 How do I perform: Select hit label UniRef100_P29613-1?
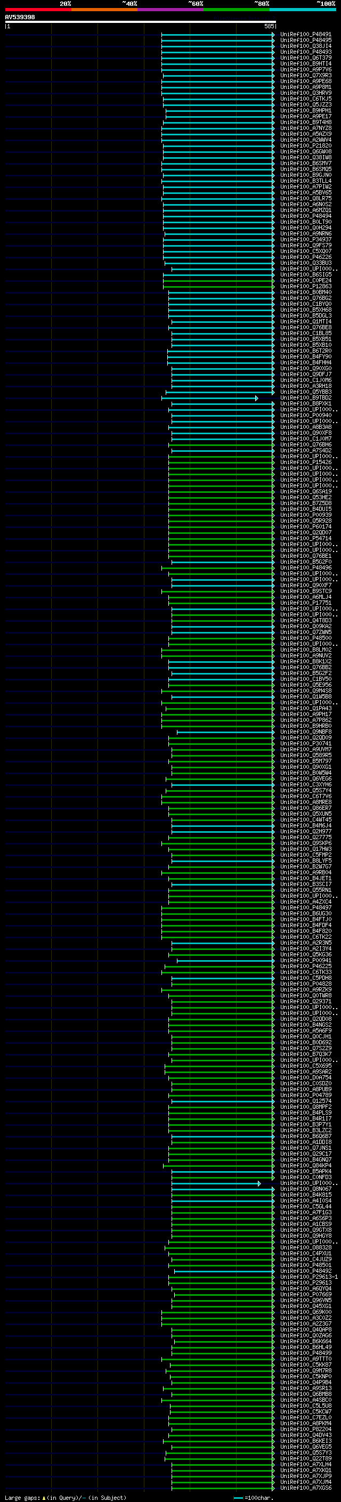pos(309,1276)
